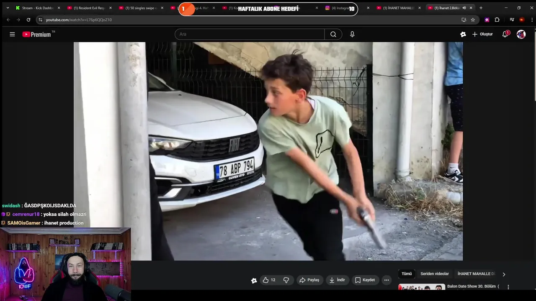Select the İhanet 2.Bölüm tab
This screenshot has width=536, height=301.
447,8
